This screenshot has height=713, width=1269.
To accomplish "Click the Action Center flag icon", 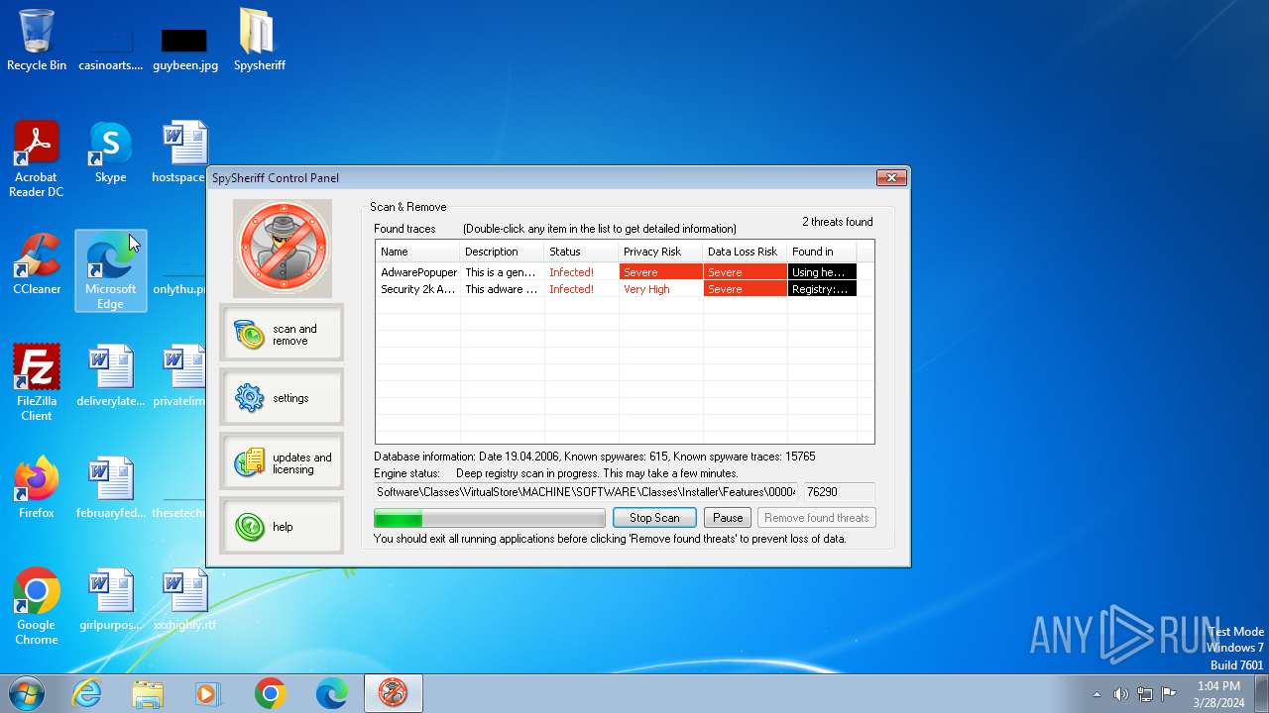I will pos(1169,694).
